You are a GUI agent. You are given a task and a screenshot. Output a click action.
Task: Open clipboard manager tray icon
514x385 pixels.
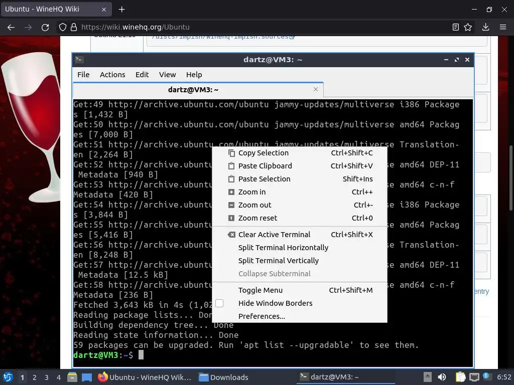[x=461, y=377]
